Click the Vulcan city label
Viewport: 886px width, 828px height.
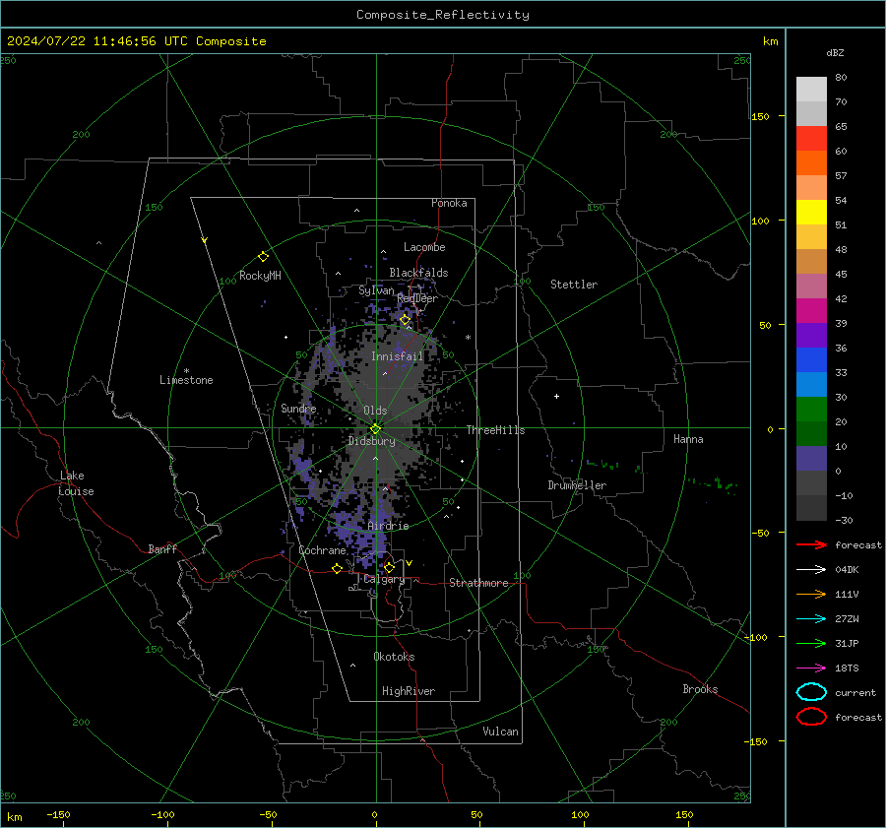[x=500, y=732]
